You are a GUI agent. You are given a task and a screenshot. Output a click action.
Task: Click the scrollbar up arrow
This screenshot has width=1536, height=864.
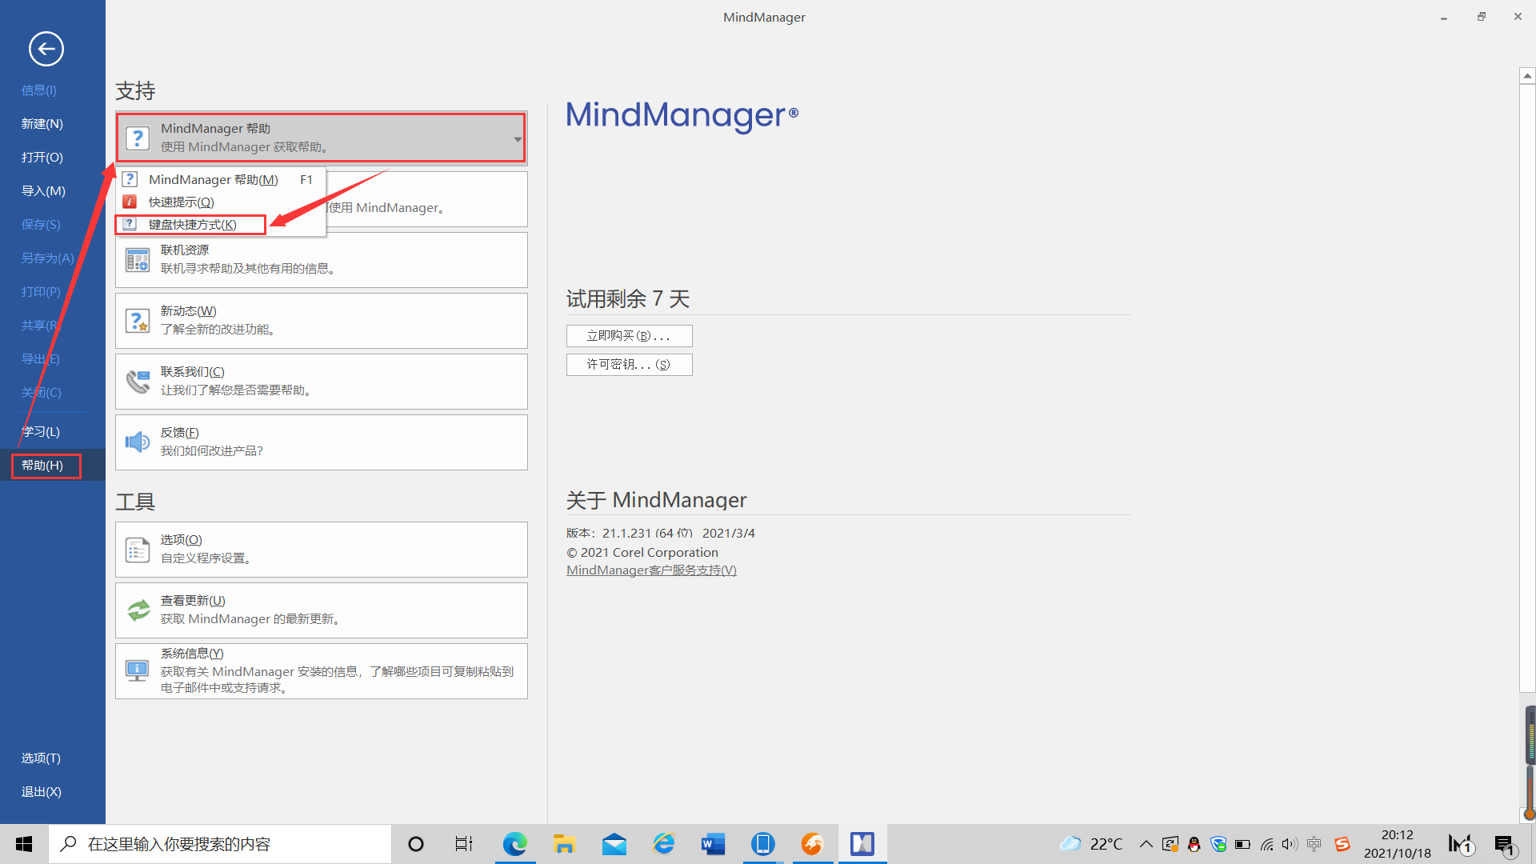1527,76
